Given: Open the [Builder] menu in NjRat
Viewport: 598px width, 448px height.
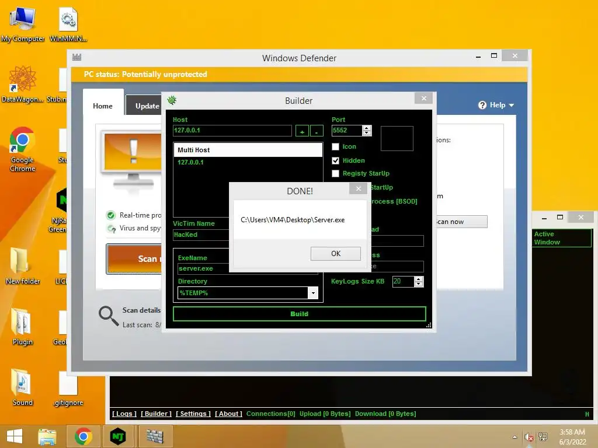Looking at the screenshot, I should (x=157, y=414).
